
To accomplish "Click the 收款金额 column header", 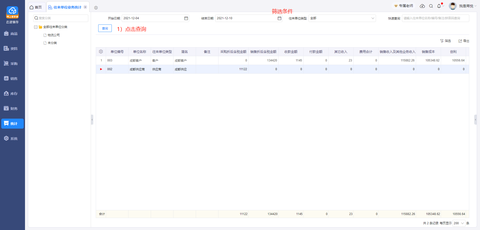I will [x=291, y=52].
